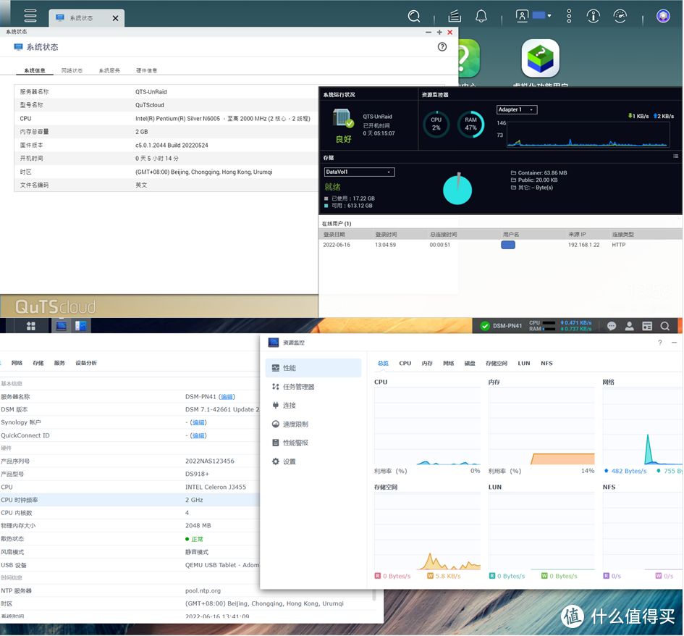Viewport: 684px width, 636px height.
Task: Click the QTS user account icon
Action: (522, 16)
